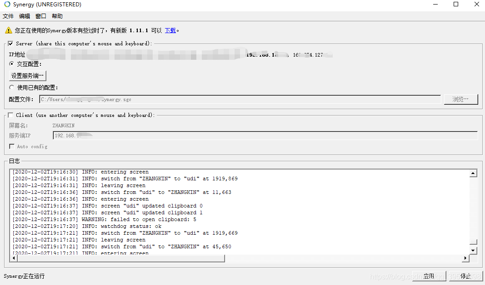This screenshot has width=485, height=285.
Task: Click the horizontal scrollbar thumb in log
Action: pos(121,258)
